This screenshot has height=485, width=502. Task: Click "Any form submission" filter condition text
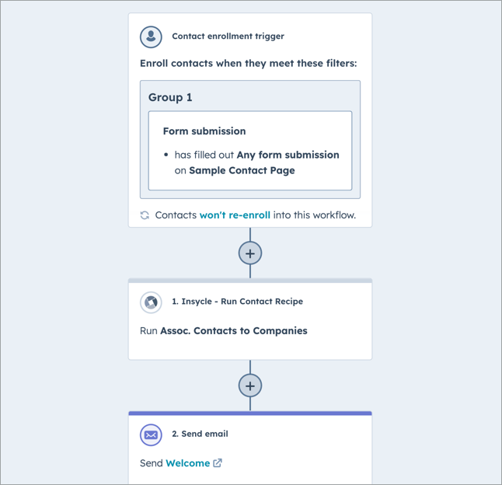(x=288, y=155)
